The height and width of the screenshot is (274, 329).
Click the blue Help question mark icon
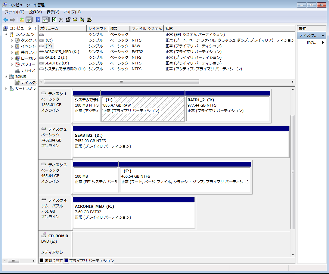tap(38, 20)
